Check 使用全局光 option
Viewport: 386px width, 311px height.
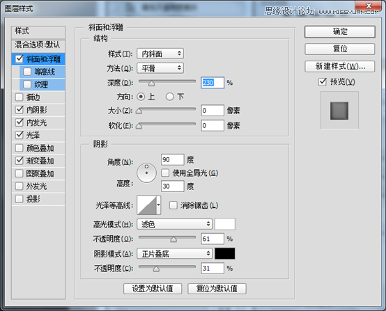pyautogui.click(x=165, y=173)
